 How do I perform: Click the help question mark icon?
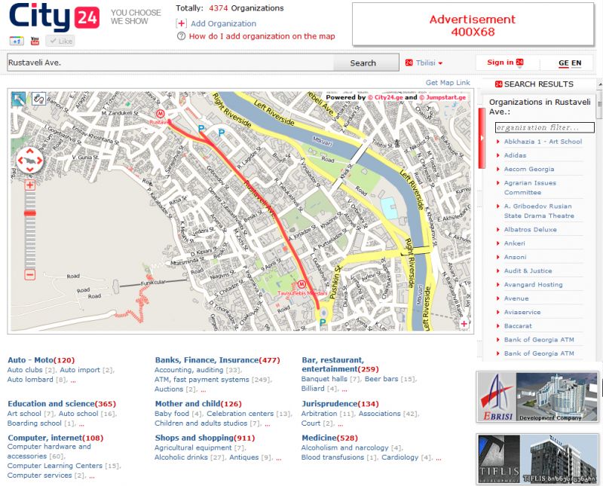(x=181, y=36)
